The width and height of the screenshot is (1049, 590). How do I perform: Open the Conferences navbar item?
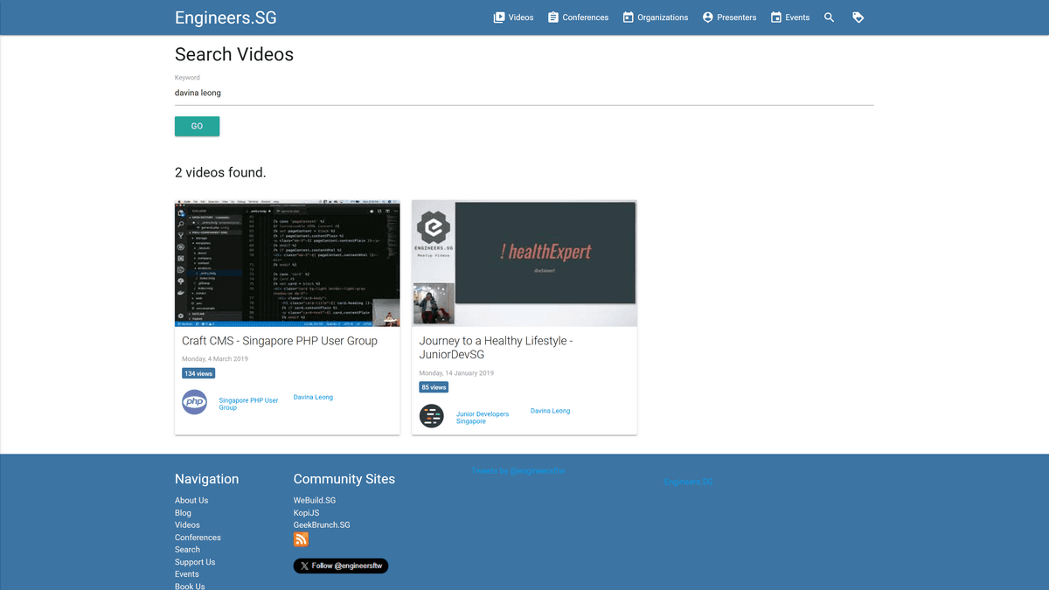click(x=578, y=17)
